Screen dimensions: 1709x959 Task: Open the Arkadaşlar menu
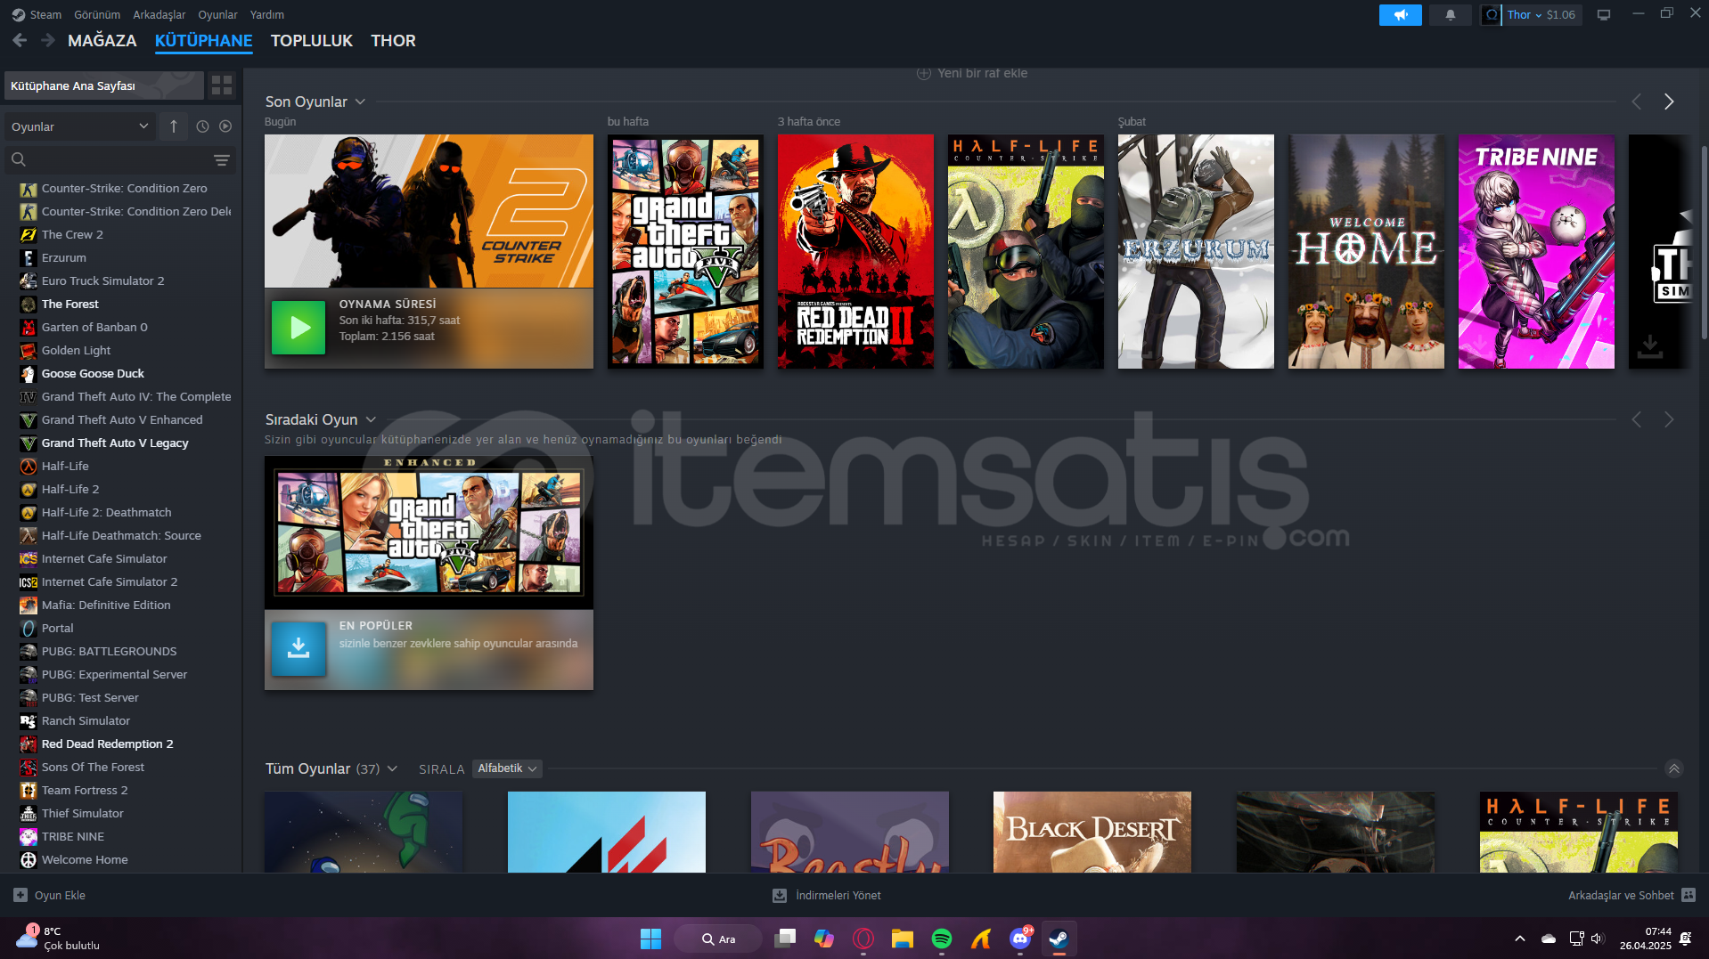point(159,14)
